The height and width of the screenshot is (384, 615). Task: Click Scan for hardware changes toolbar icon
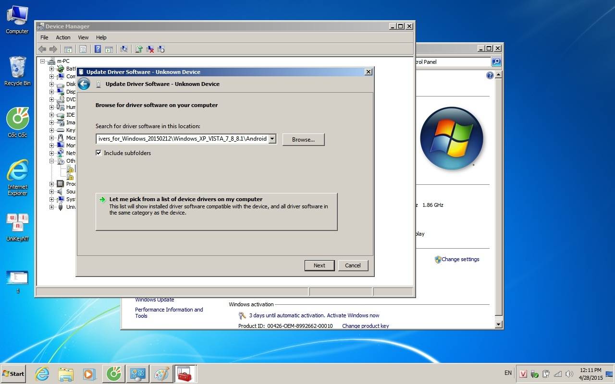tap(124, 49)
